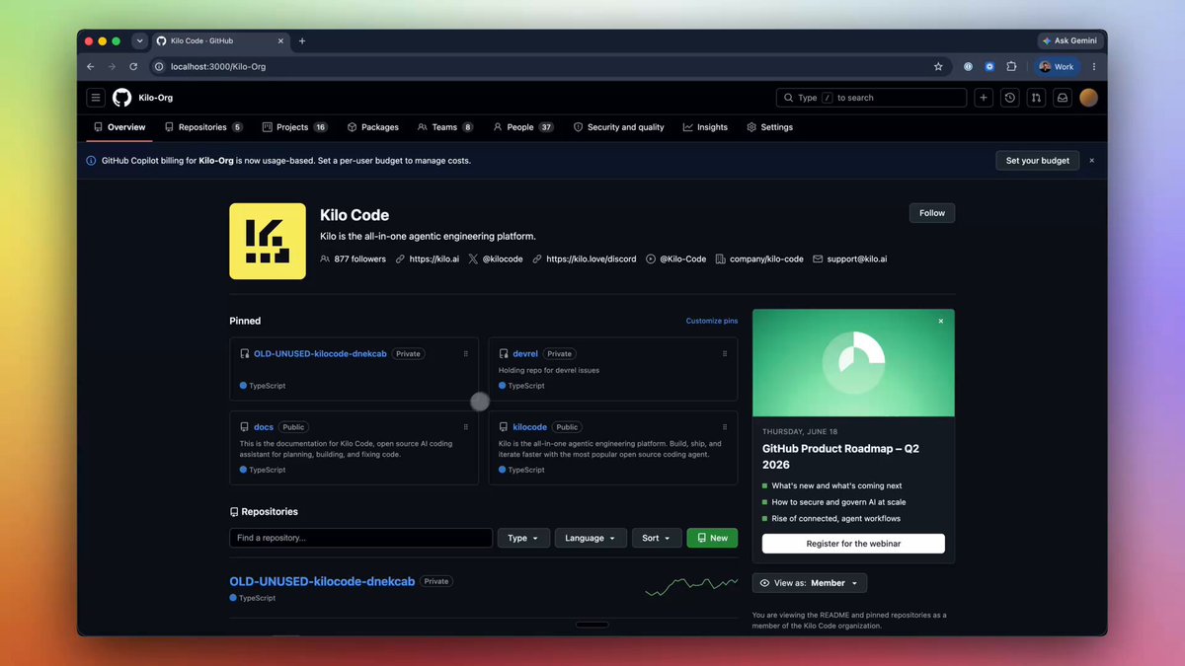Viewport: 1185px width, 666px height.
Task: Open Chrome three-dot menu
Action: tap(1093, 67)
